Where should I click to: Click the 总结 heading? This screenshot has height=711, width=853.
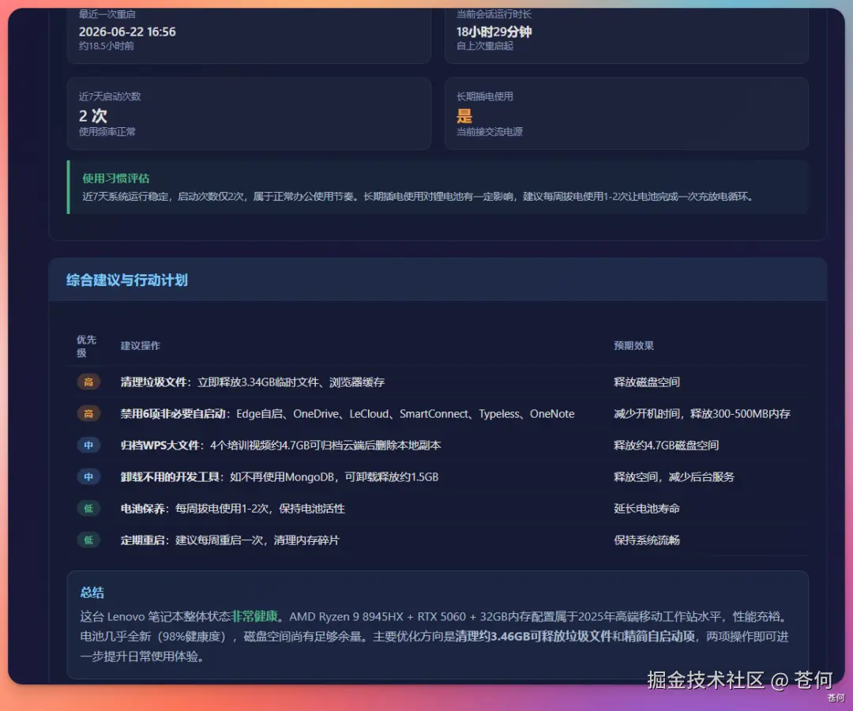pyautogui.click(x=92, y=592)
